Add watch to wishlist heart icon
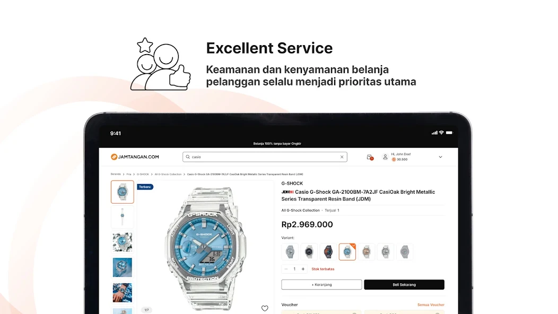558x314 pixels. [265, 308]
